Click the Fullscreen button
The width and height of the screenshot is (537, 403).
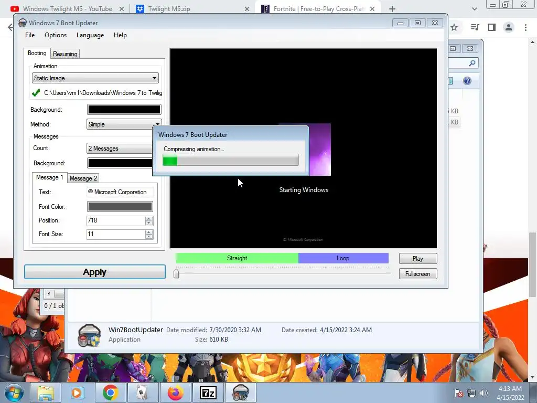pyautogui.click(x=418, y=274)
